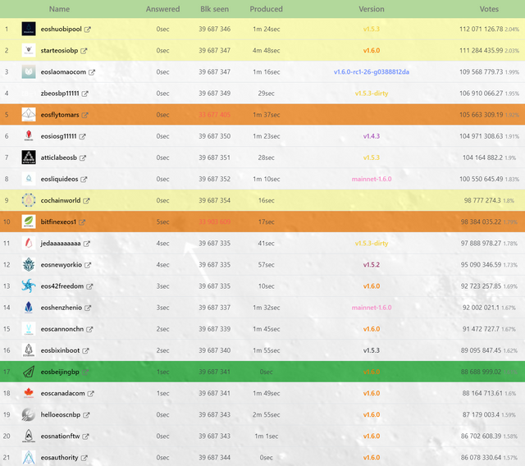The width and height of the screenshot is (525, 466).
Task: Sort by the Votes column header
Action: 489,9
